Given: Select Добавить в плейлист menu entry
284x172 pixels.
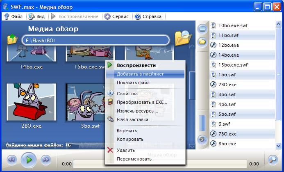Looking at the screenshot, I should [145, 74].
